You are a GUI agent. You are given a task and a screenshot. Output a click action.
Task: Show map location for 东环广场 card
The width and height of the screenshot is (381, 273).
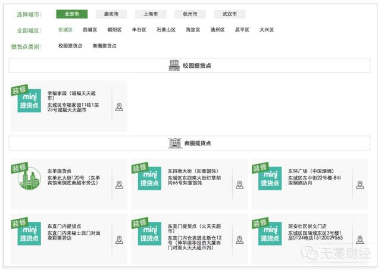[360, 184]
